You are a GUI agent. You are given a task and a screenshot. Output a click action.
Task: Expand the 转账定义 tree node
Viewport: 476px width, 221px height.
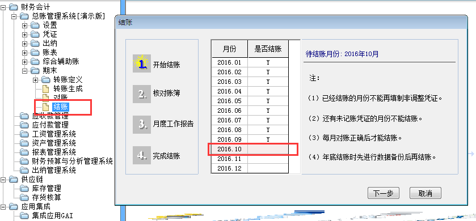point(36,80)
